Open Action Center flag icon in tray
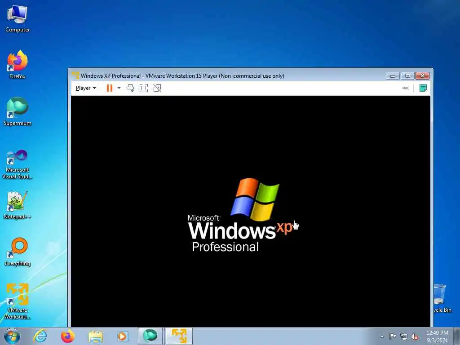 pyautogui.click(x=393, y=336)
